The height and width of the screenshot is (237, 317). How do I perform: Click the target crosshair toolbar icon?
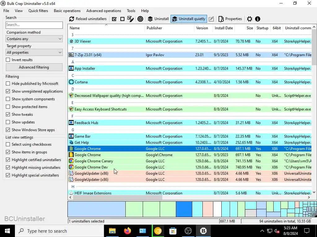140,19
